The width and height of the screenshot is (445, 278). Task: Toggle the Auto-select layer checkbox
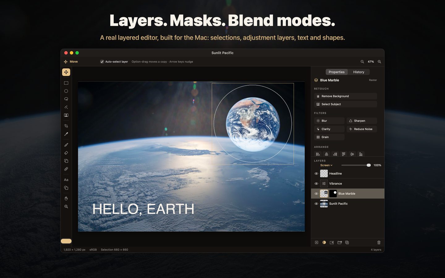102,62
